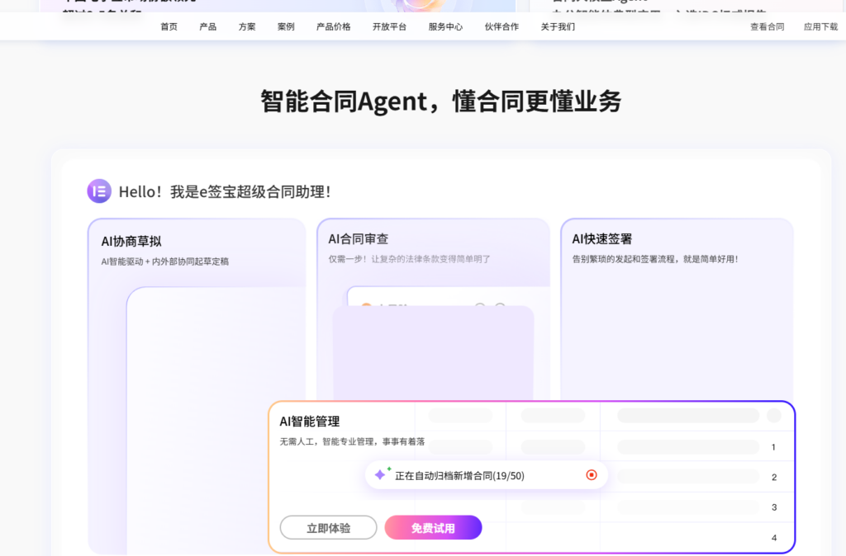Open 关于我们 menu item
The width and height of the screenshot is (846, 556).
558,26
